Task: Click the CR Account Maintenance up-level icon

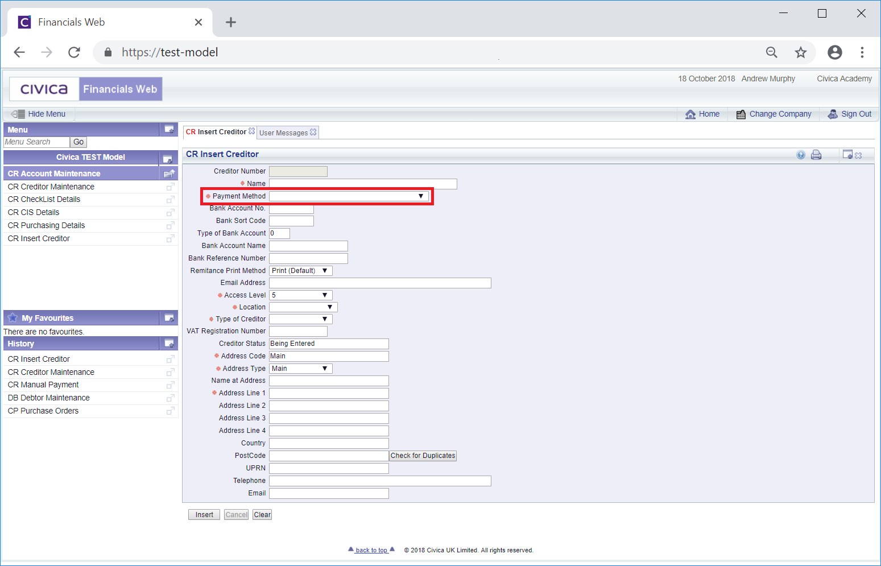Action: (x=169, y=173)
